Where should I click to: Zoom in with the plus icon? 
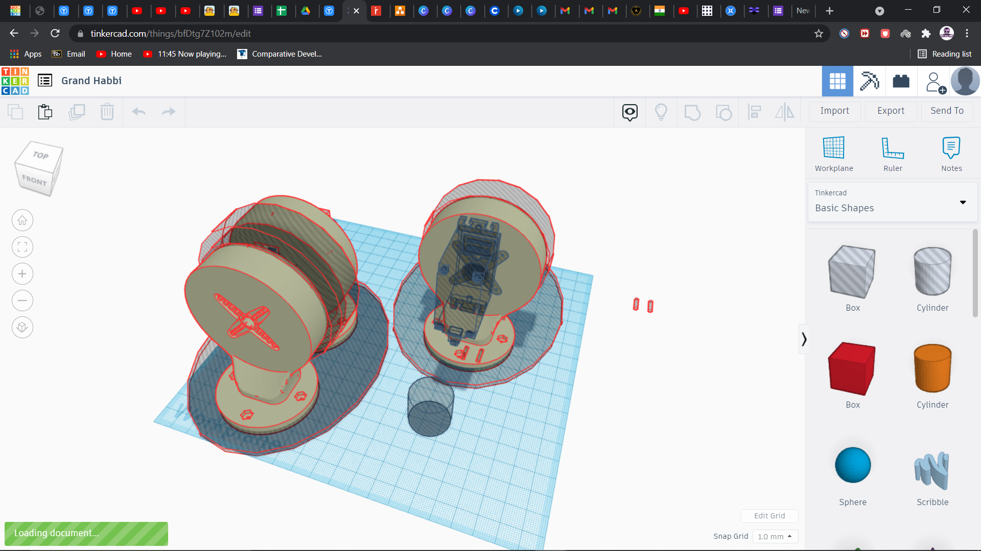coord(22,274)
